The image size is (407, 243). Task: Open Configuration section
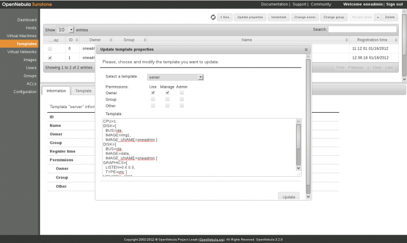pyautogui.click(x=25, y=92)
